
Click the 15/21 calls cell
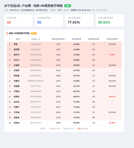tap(58, 102)
